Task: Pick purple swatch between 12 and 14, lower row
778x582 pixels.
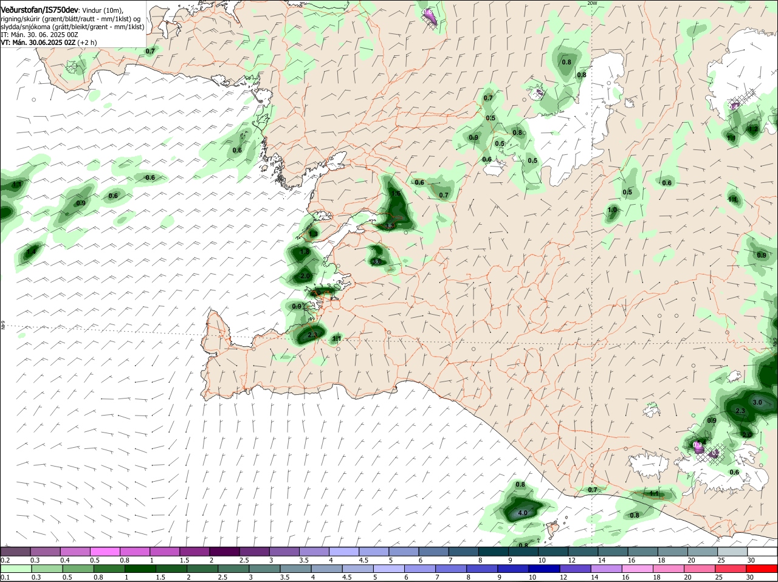Action: click(x=576, y=569)
